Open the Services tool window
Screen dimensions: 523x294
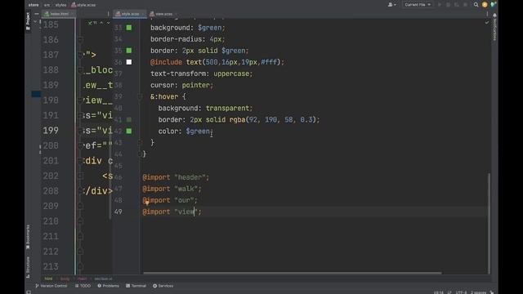(x=163, y=286)
